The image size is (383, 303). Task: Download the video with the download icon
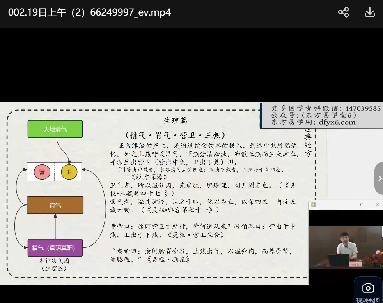[x=369, y=12]
